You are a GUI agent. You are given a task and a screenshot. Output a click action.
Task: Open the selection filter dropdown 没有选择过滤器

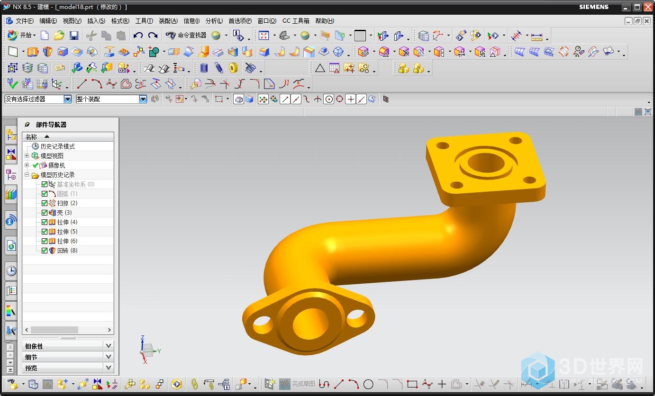point(67,99)
